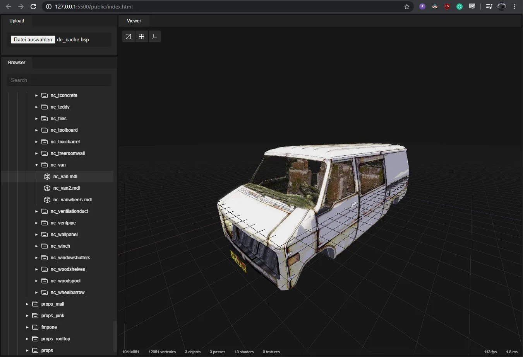The image size is (523, 357).
Task: Switch to the Viewer tab
Action: tap(134, 21)
